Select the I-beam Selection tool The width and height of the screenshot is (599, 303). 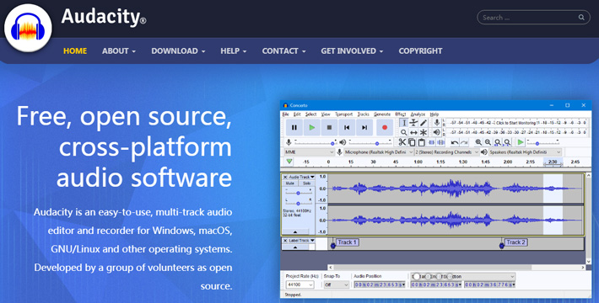coord(404,123)
